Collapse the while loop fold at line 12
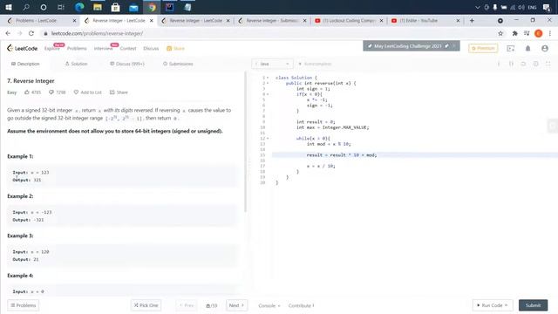The width and height of the screenshot is (558, 314). coord(268,139)
